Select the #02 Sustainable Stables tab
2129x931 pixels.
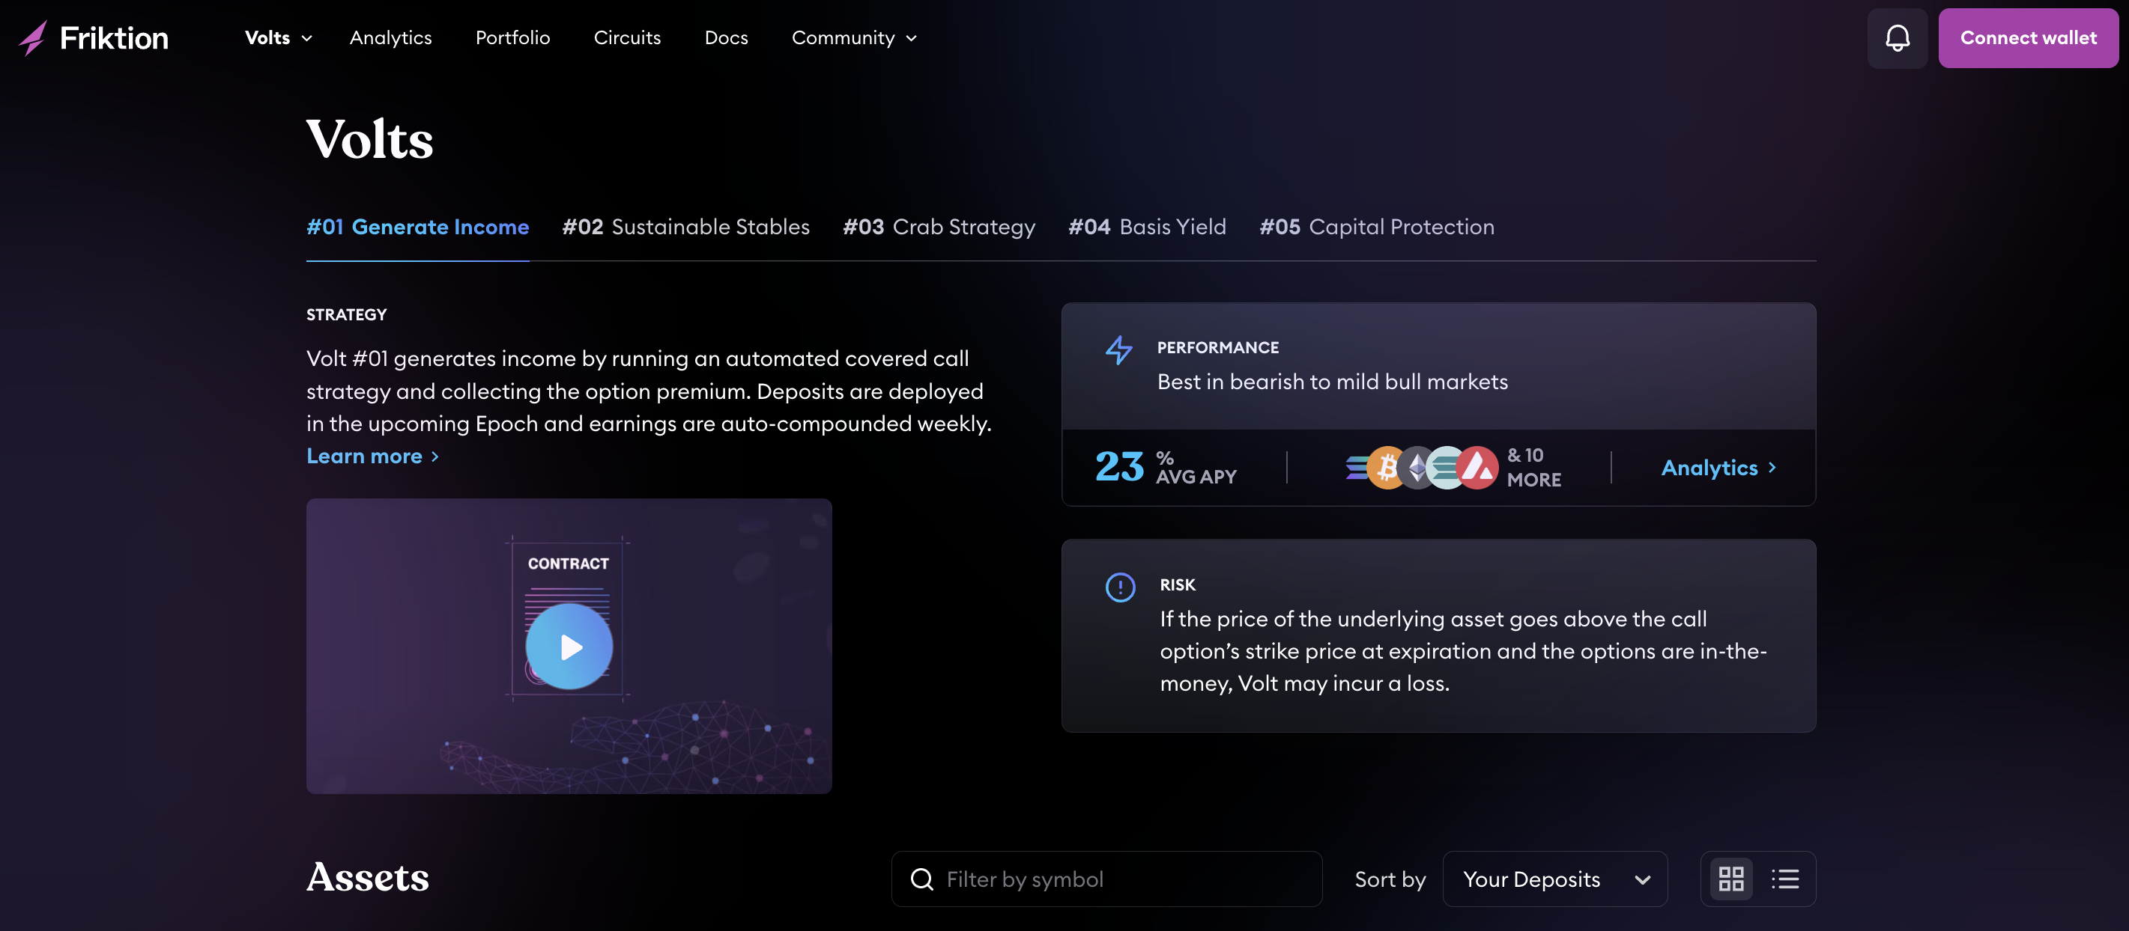686,227
